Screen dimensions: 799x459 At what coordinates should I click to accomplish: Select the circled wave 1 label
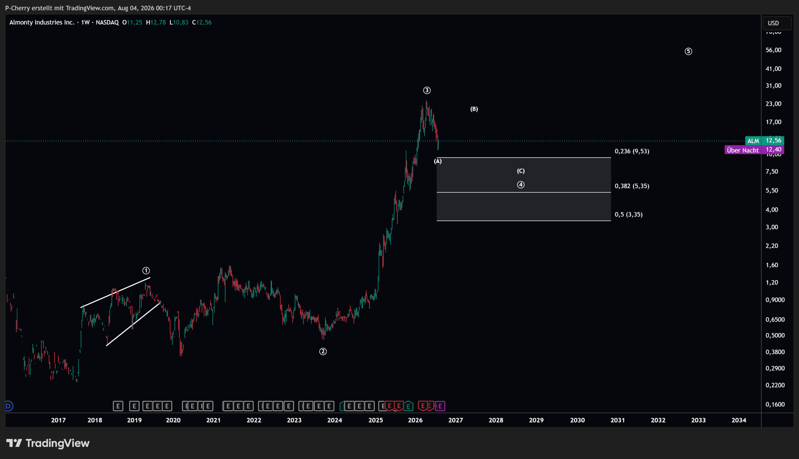point(146,270)
